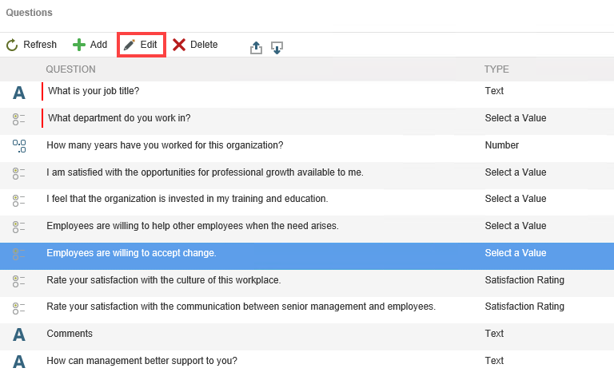Click the select-value icon beside department question
Viewport: 614px width, 376px height.
[19, 119]
